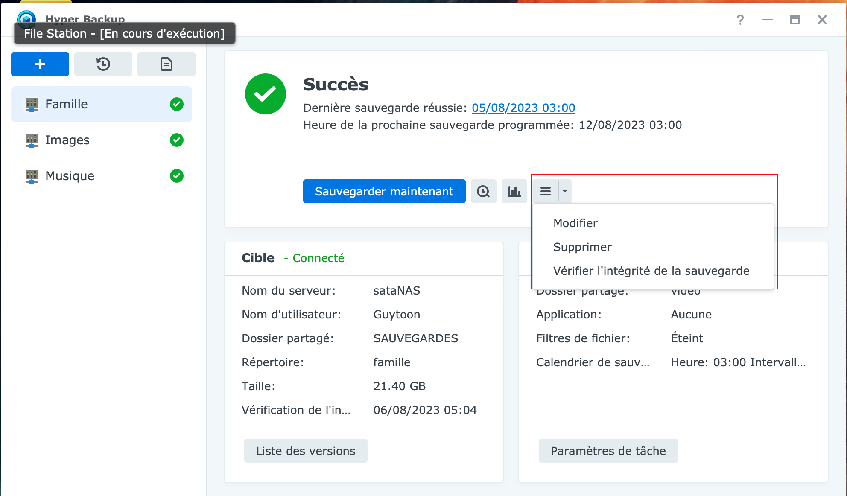Select the Musique backup task
Image resolution: width=847 pixels, height=496 pixels.
point(70,176)
